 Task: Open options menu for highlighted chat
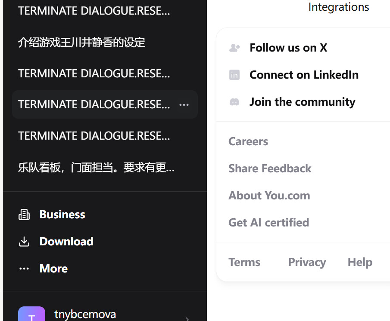(x=184, y=105)
